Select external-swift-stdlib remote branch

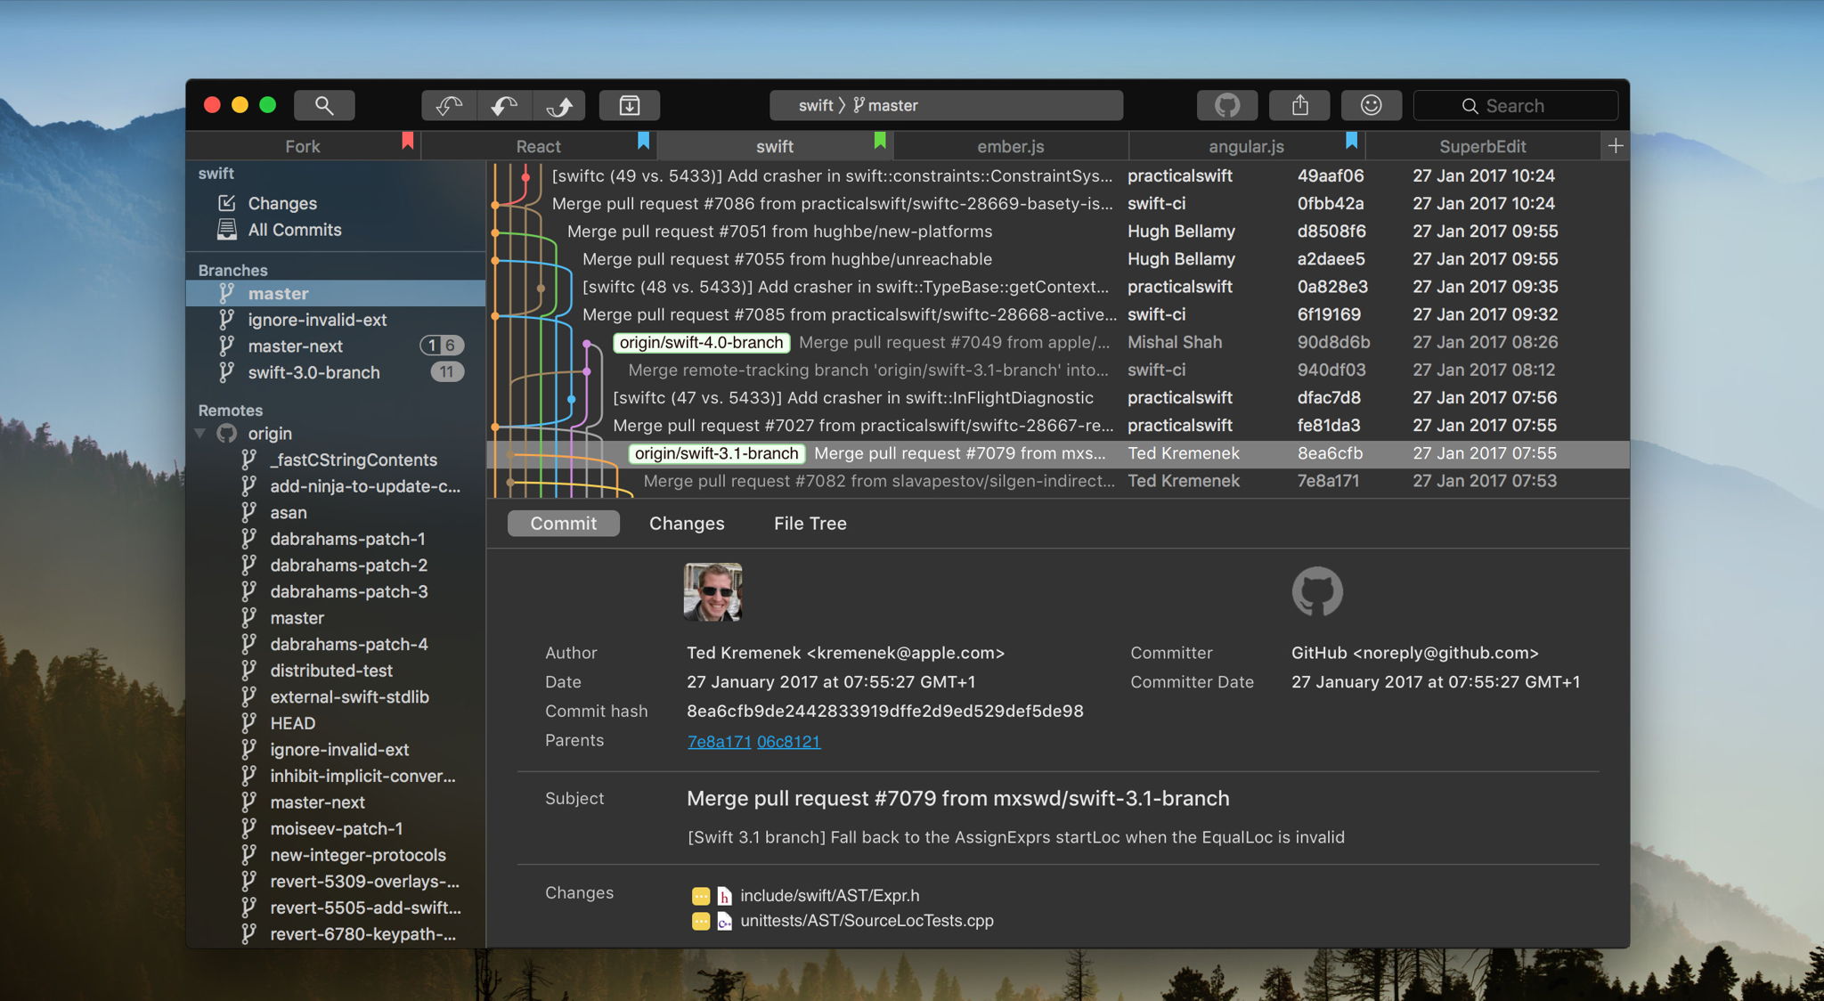pyautogui.click(x=349, y=696)
